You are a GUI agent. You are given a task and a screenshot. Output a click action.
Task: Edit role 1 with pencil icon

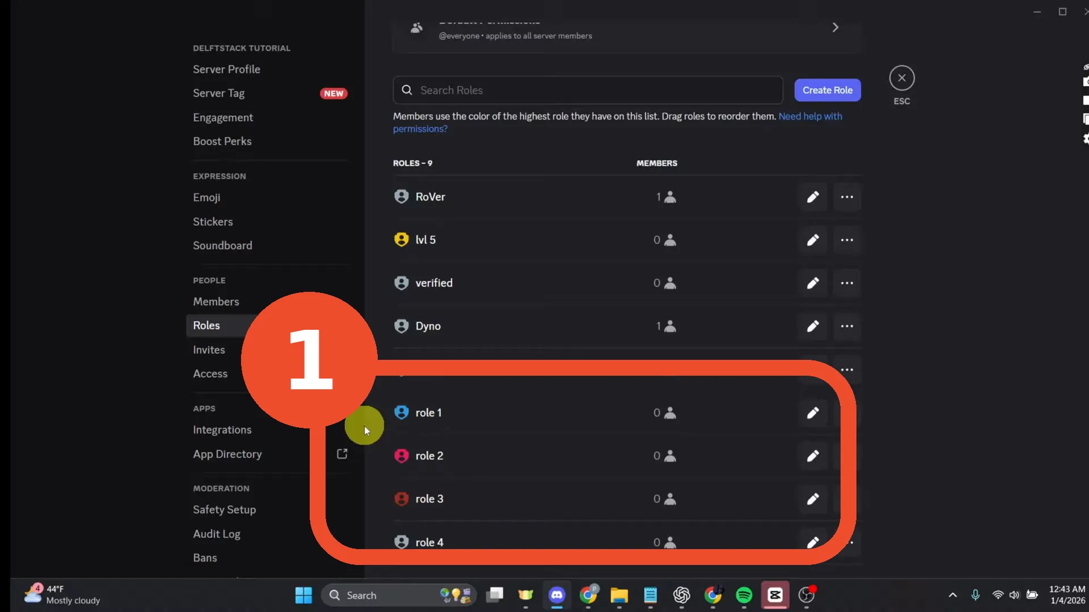[813, 413]
